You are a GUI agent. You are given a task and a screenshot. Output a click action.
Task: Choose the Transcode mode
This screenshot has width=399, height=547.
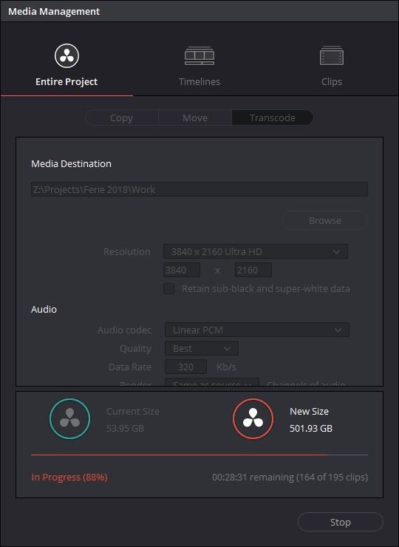pyautogui.click(x=273, y=118)
